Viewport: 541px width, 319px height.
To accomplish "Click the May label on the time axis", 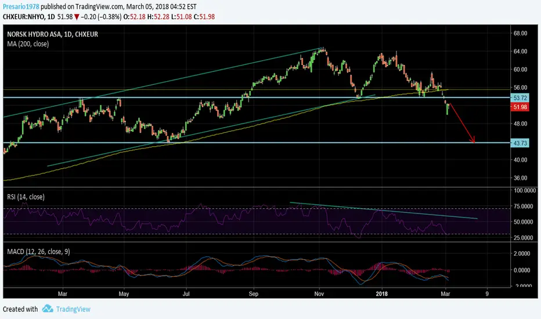I will 124,294.
